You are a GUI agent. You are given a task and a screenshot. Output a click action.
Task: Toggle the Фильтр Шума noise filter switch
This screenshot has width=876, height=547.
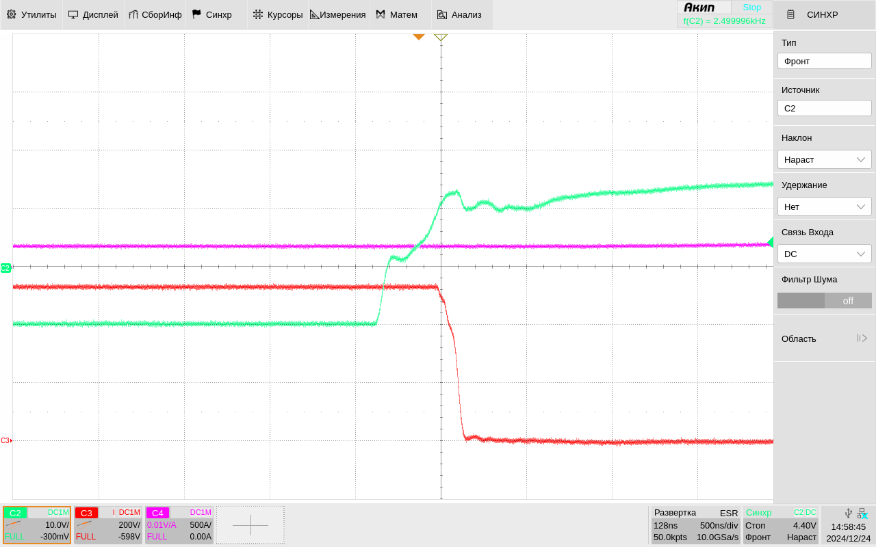point(824,300)
